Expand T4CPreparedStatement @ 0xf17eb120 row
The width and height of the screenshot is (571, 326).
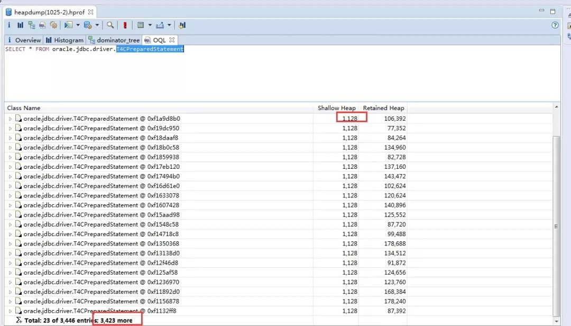(10, 167)
